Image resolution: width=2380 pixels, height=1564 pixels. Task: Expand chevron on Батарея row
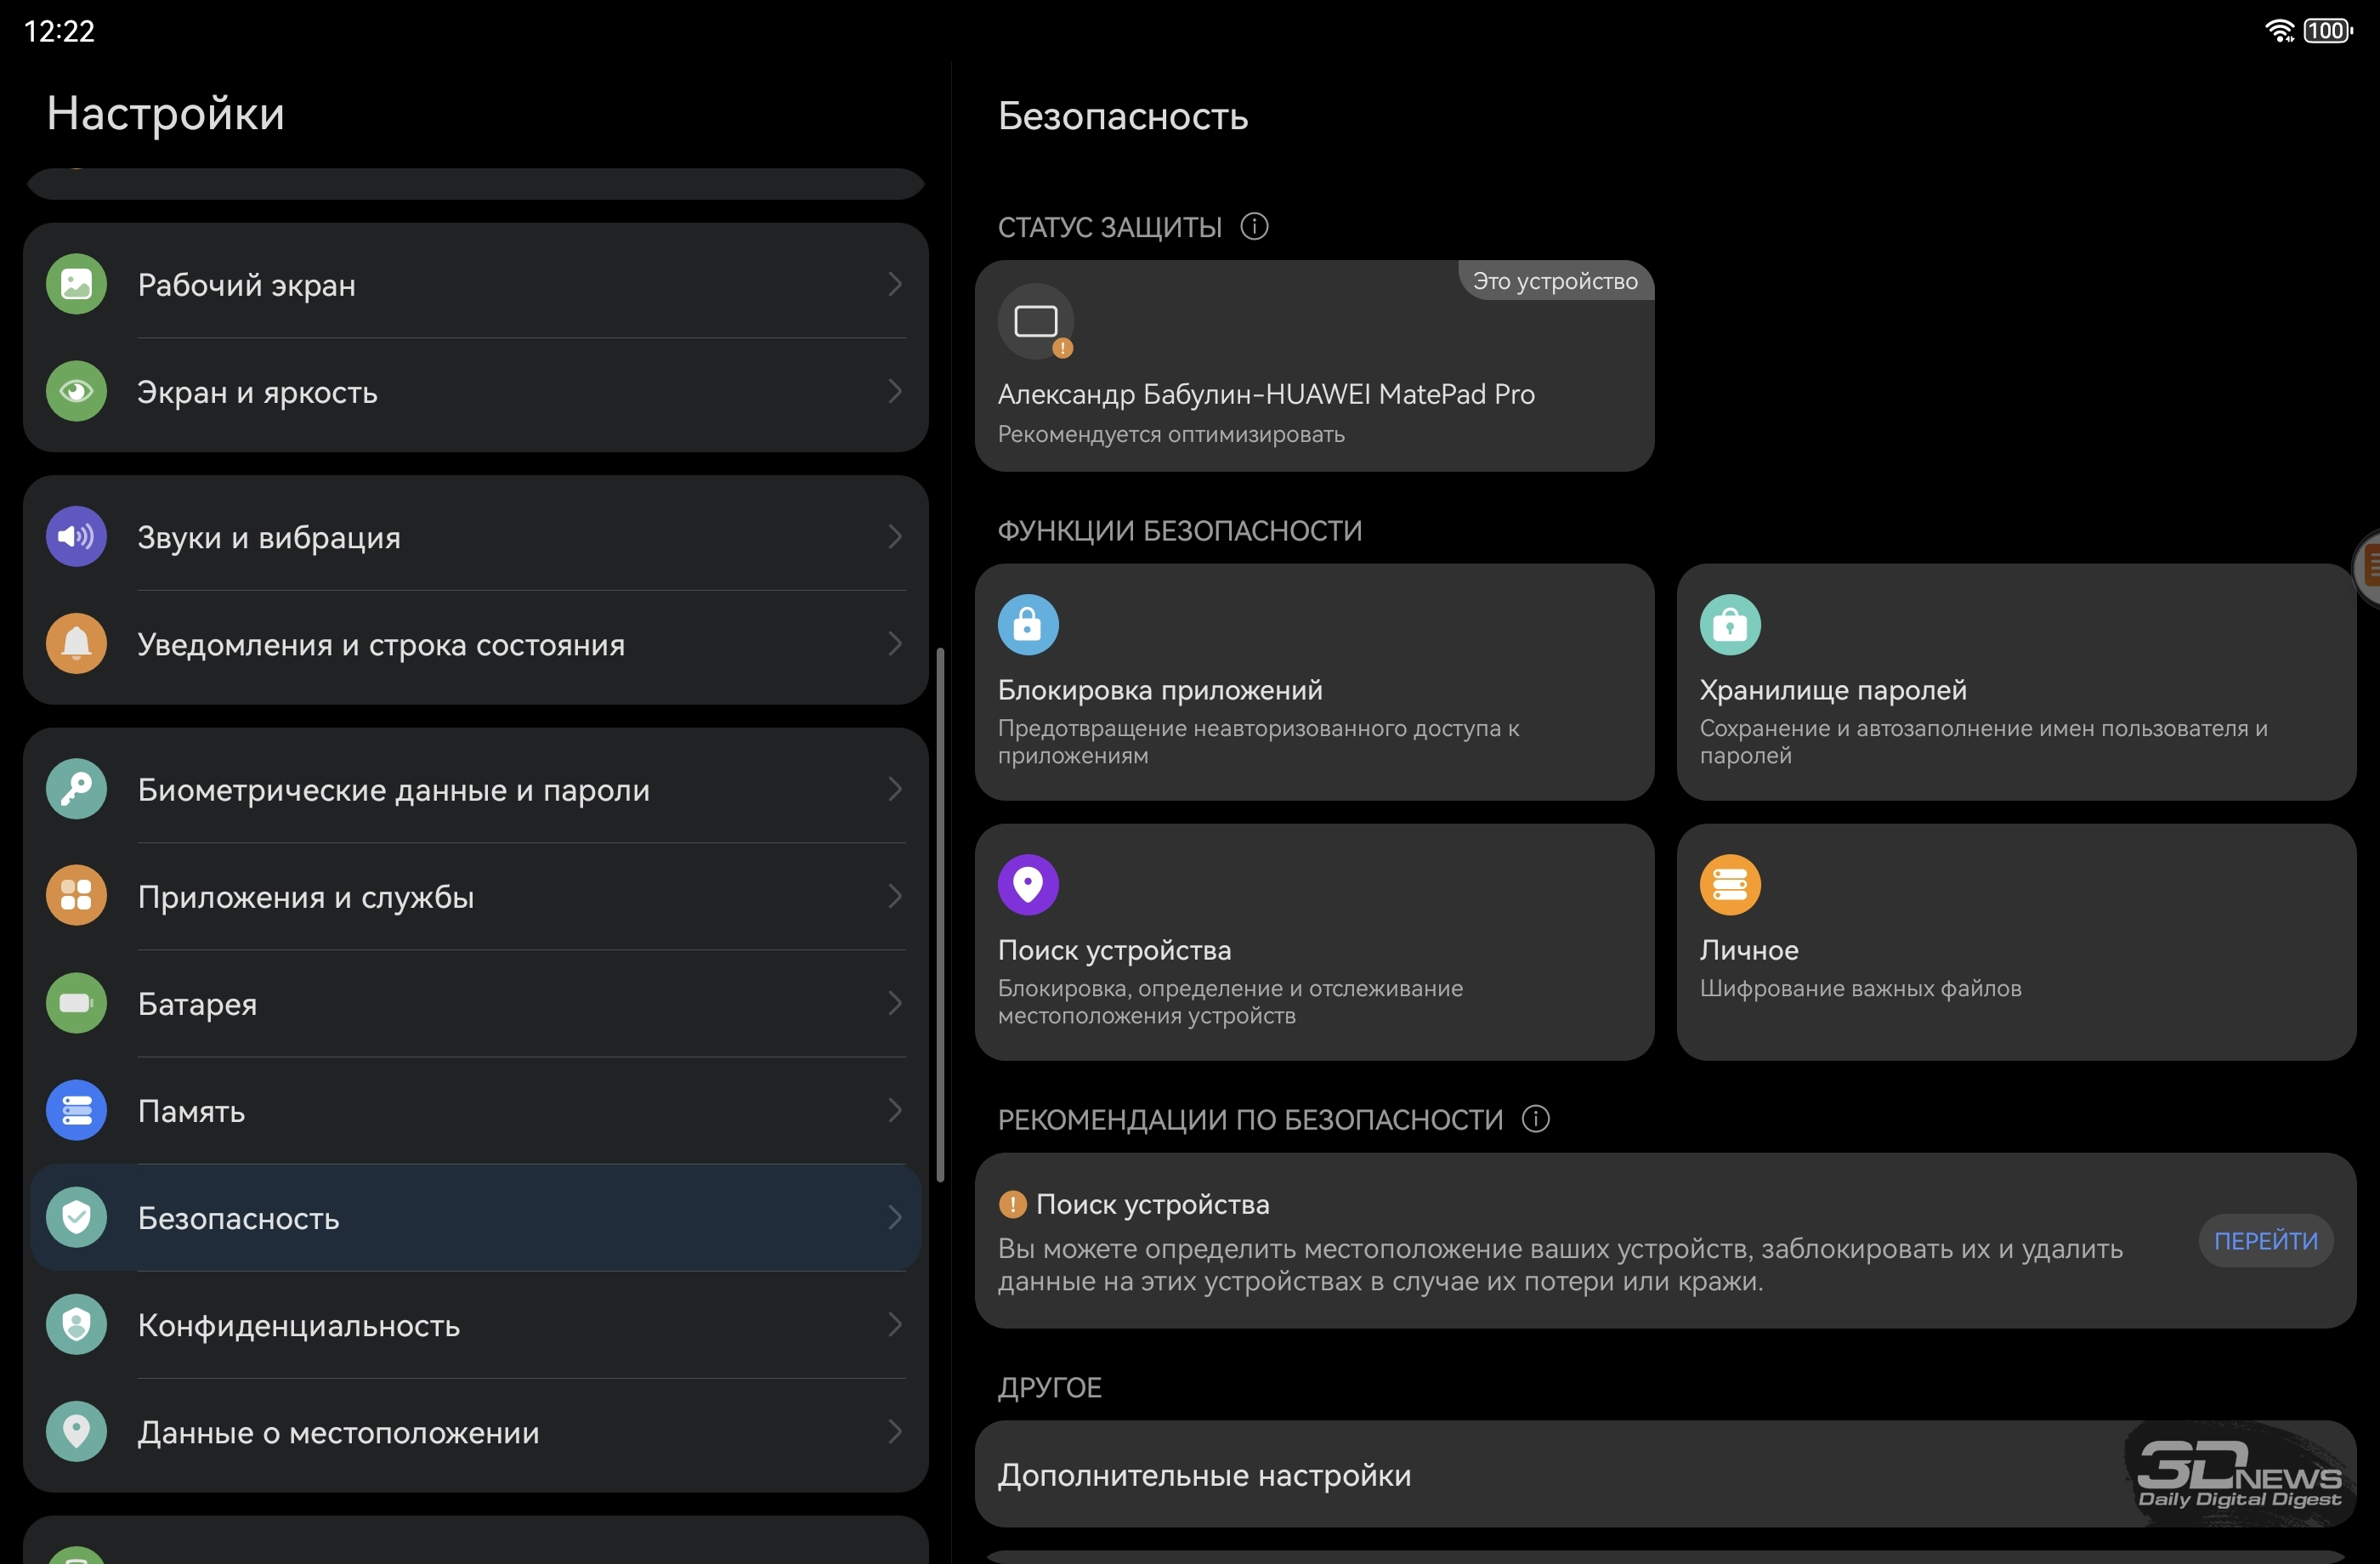coord(895,1003)
